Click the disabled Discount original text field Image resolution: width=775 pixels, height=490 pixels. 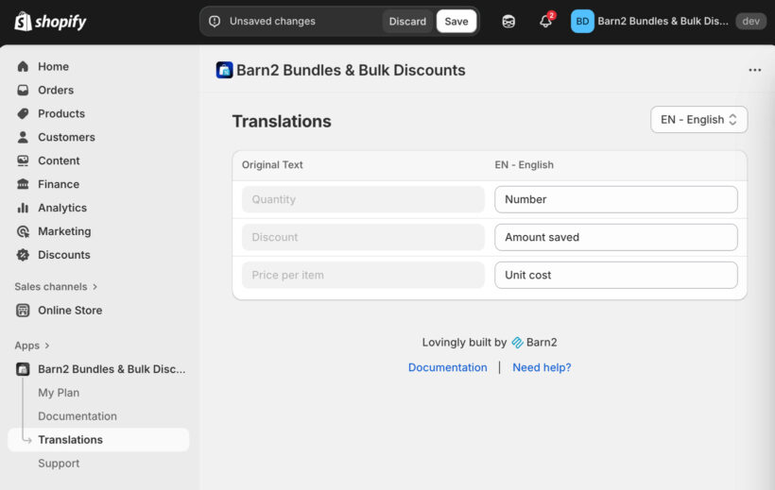(363, 237)
